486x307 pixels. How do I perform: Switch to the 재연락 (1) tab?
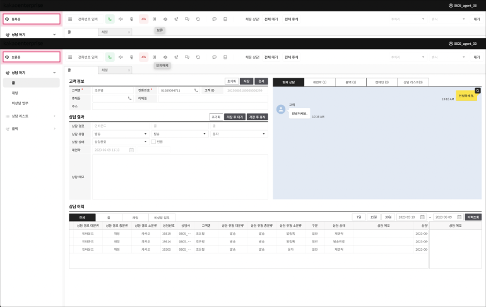pyautogui.click(x=320, y=82)
